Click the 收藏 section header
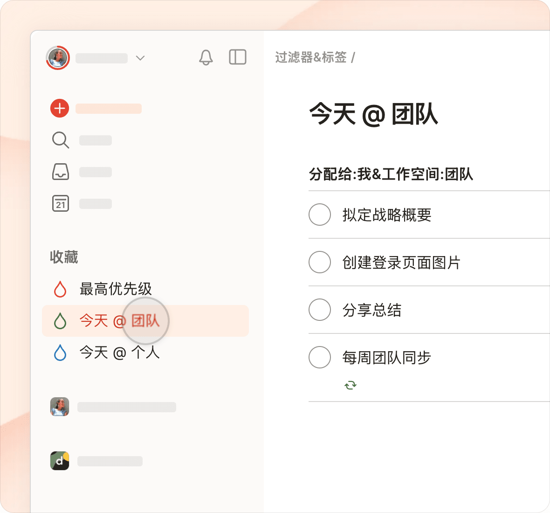The image size is (550, 513). coord(64,257)
